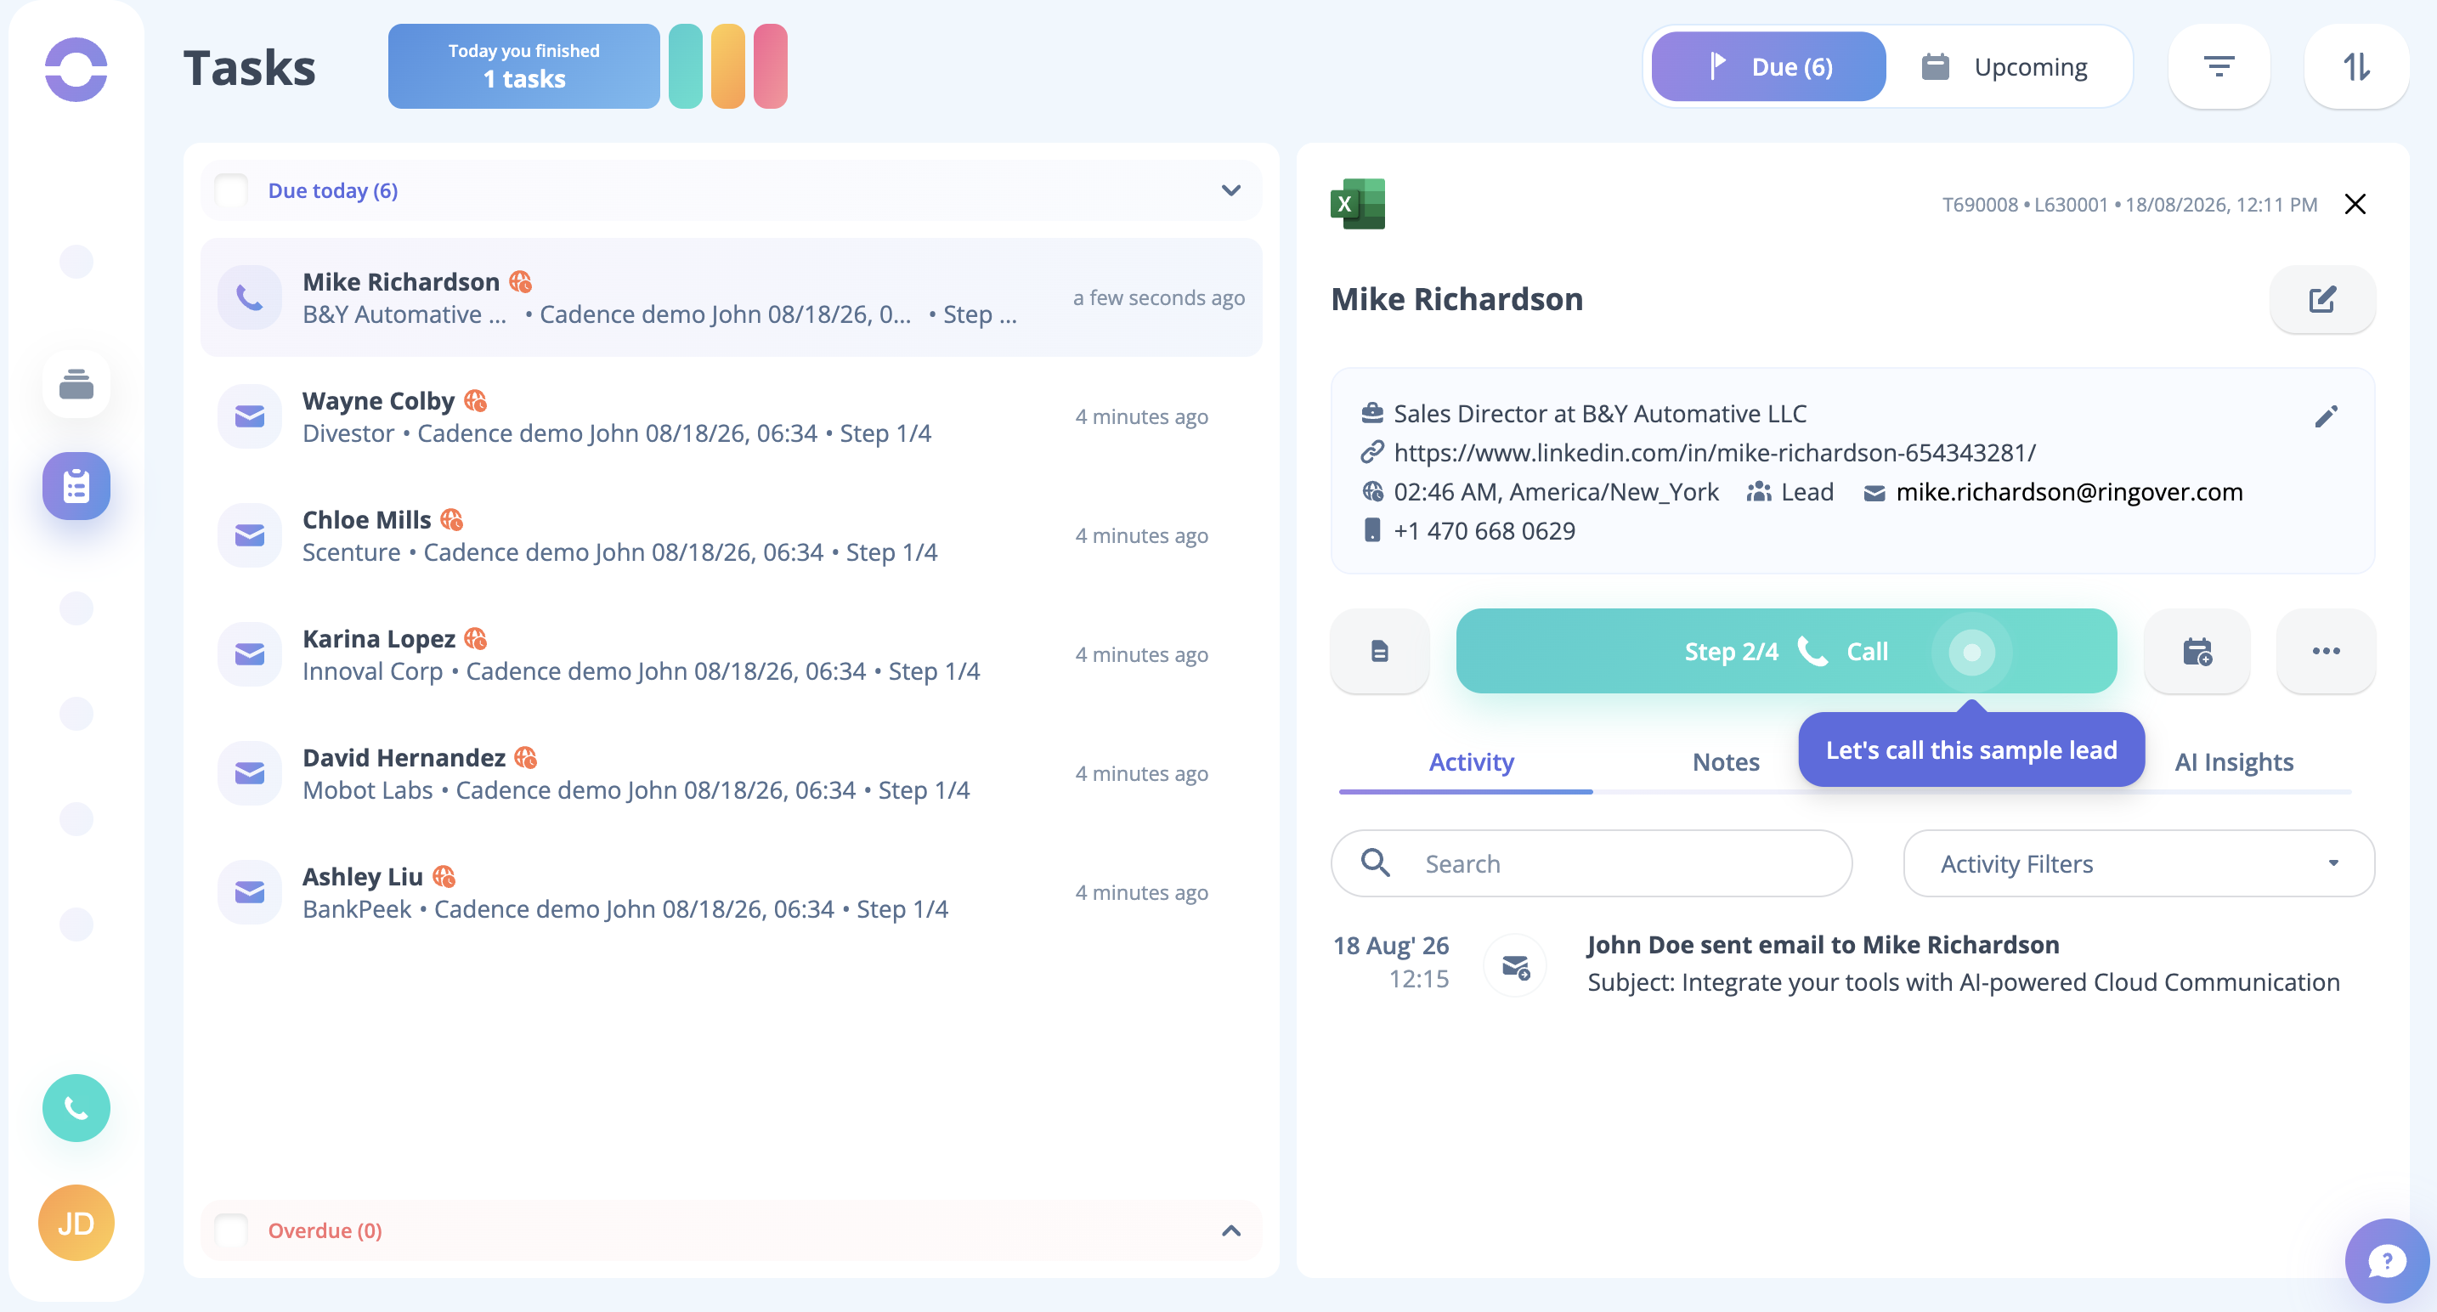Click the Lead type label in info card
Viewport: 2437px width, 1312px height.
(1807, 492)
